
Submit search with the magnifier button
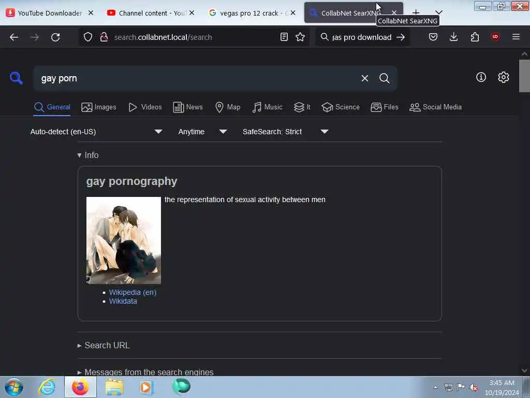(385, 79)
